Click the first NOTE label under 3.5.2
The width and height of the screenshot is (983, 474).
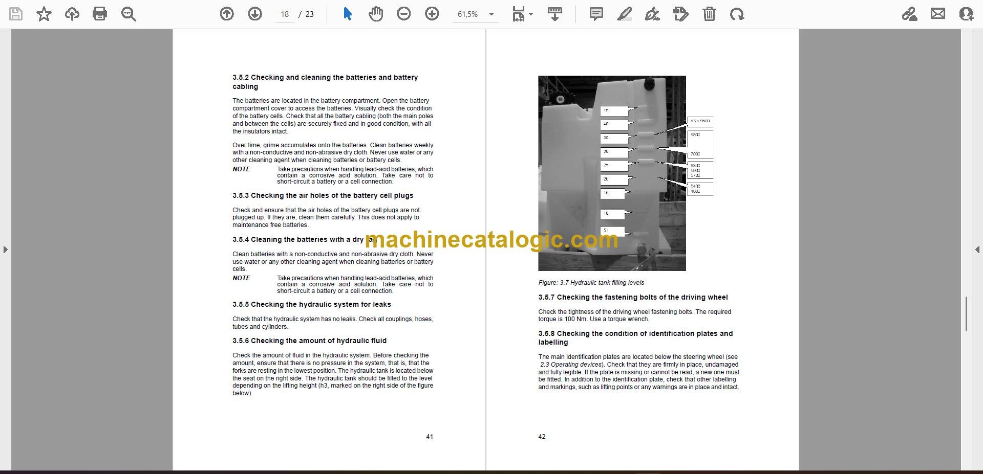(x=241, y=169)
